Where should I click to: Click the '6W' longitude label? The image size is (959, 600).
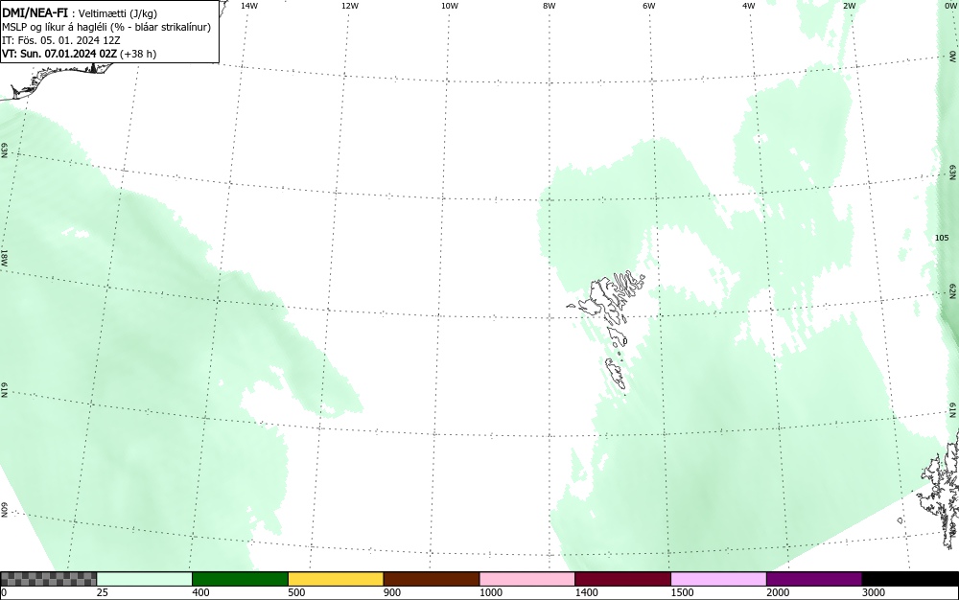point(649,6)
